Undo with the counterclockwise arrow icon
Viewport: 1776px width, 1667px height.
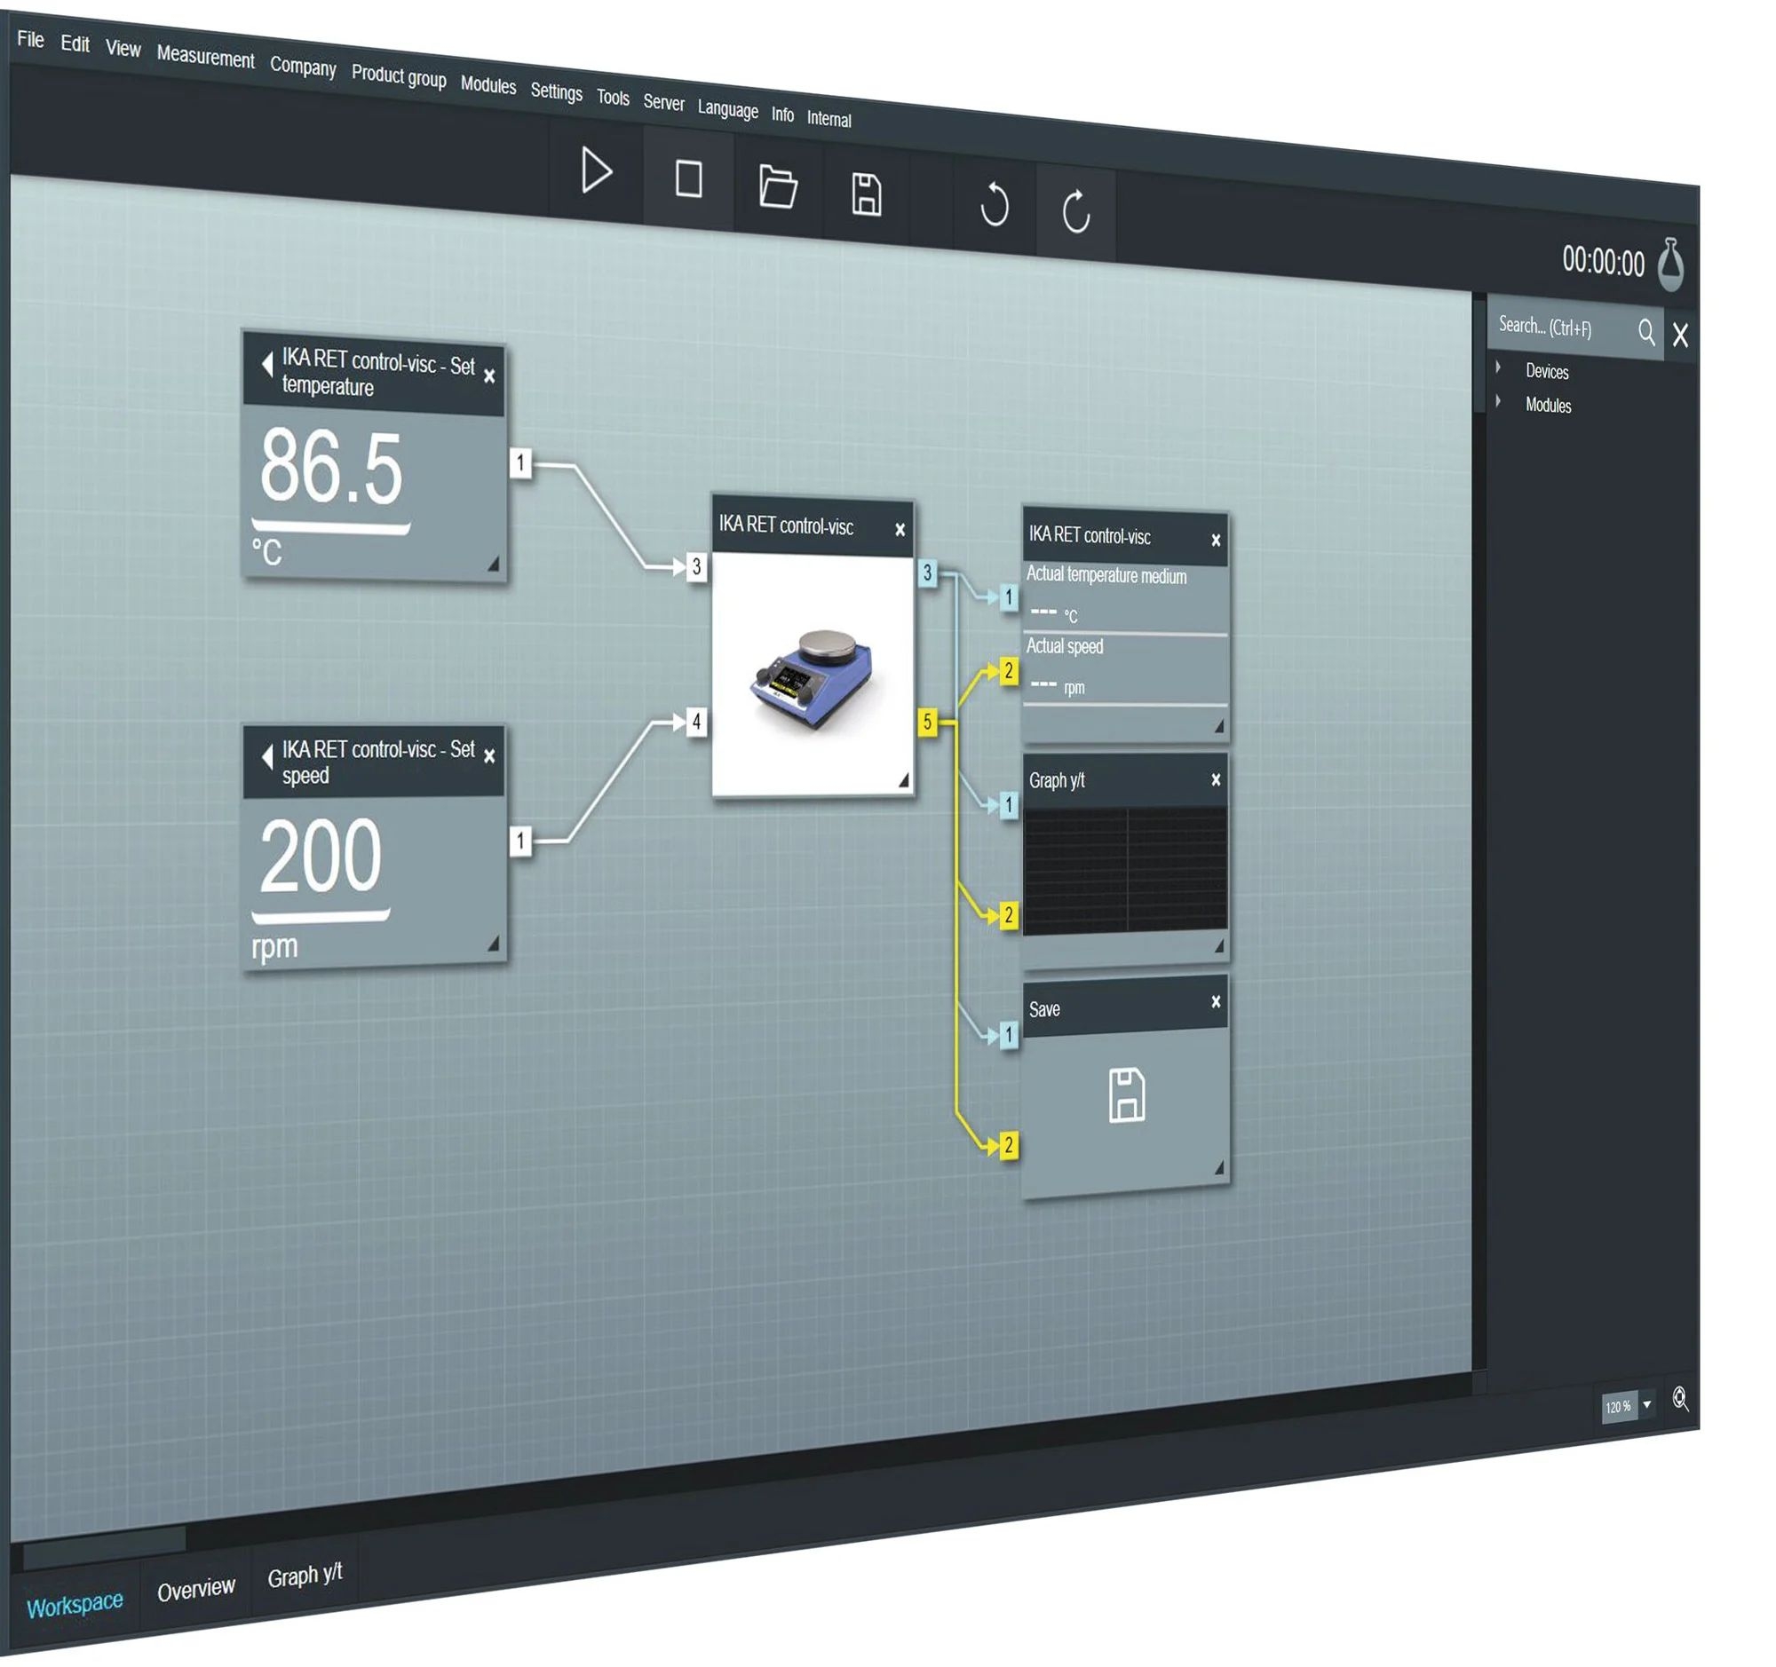click(x=994, y=204)
